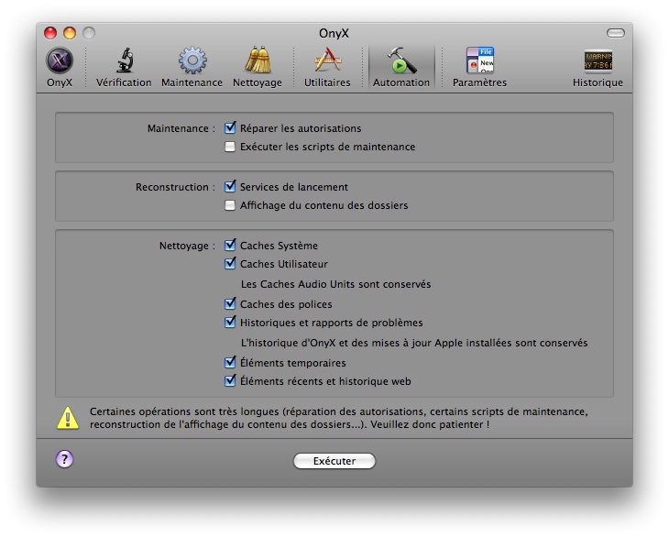Image resolution: width=669 pixels, height=537 pixels.
Task: Open the Vérification microscope icon
Action: (x=124, y=61)
